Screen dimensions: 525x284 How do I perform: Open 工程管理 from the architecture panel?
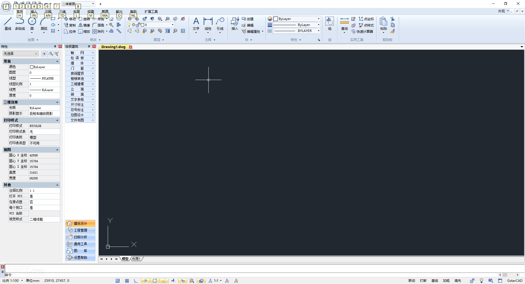(80, 230)
